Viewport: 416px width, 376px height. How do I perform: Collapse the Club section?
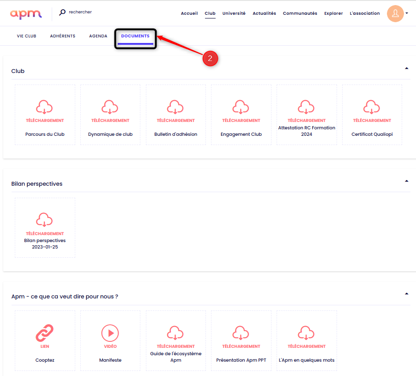[406, 68]
